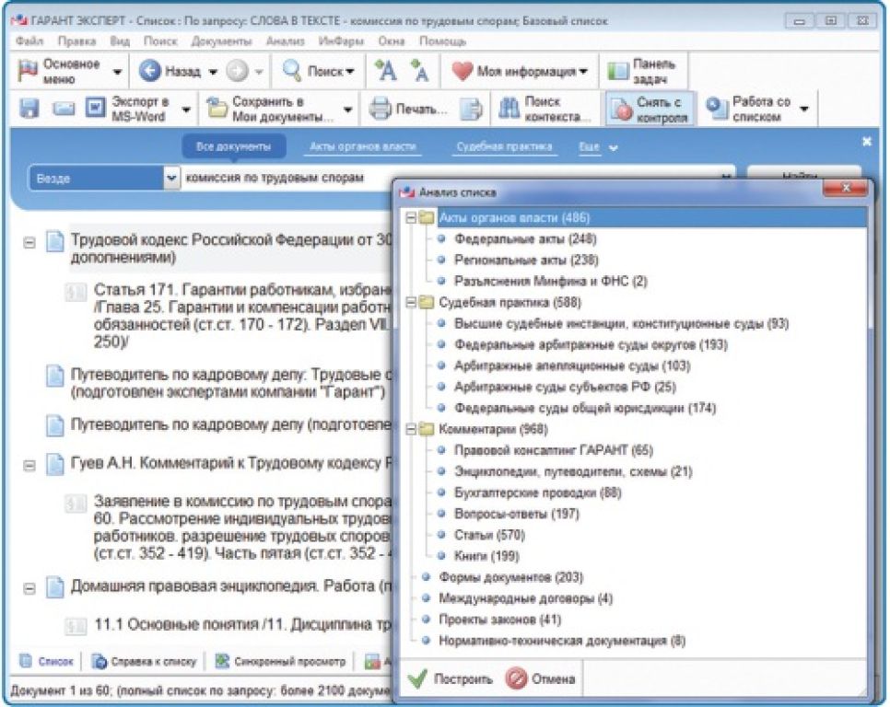Open the Вид menu
The width and height of the screenshot is (890, 707).
120,41
